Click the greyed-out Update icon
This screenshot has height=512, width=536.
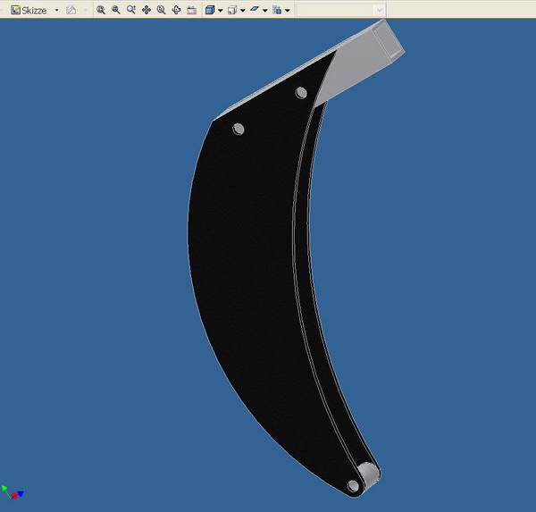point(71,10)
